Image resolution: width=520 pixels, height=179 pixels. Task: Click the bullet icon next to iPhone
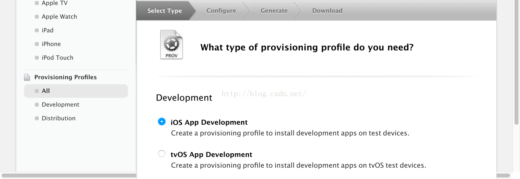click(37, 44)
